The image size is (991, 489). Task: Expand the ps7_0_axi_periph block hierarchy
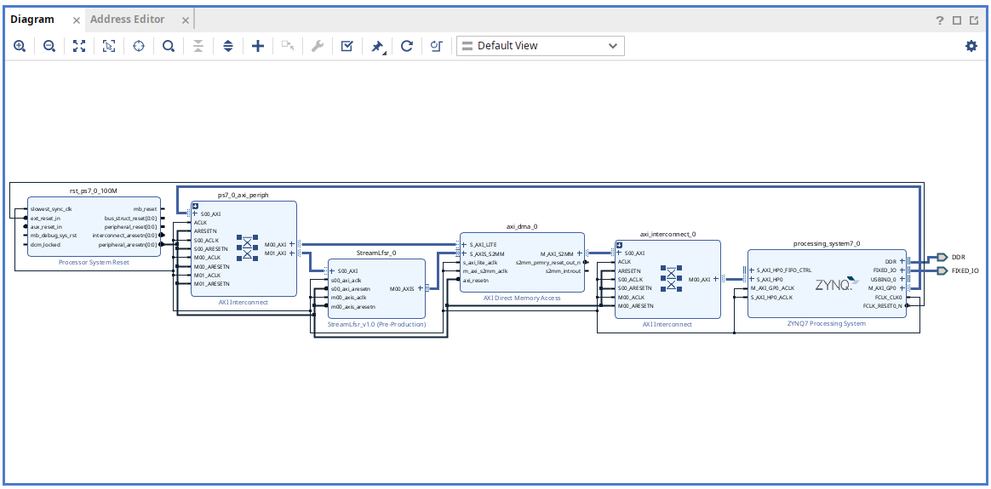(196, 206)
